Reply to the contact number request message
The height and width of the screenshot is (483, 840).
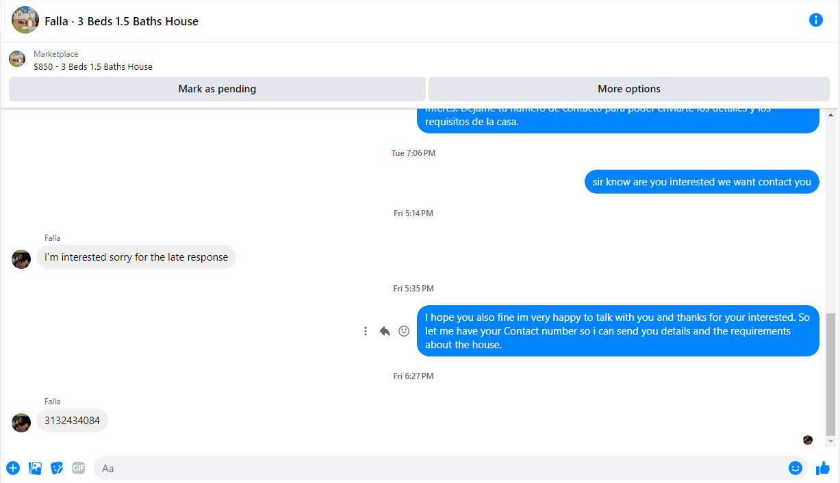(x=385, y=331)
